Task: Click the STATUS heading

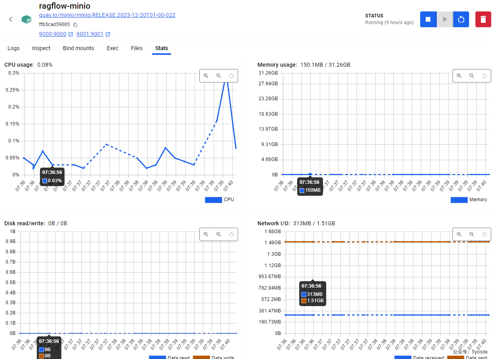Action: [374, 16]
